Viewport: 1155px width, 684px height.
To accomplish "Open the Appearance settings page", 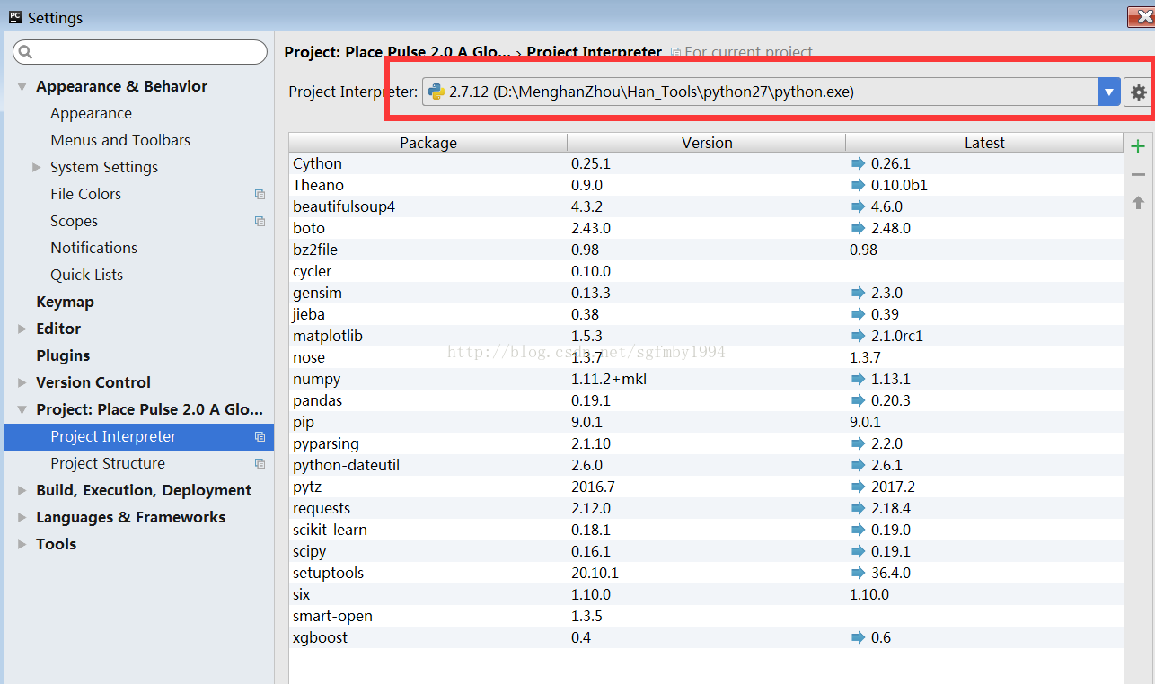I will pos(91,113).
